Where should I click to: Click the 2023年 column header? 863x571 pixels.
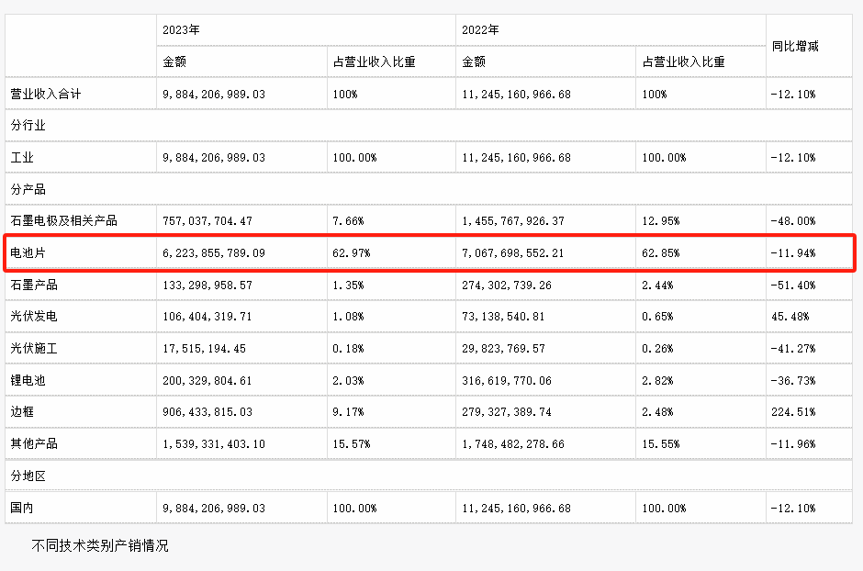[182, 30]
